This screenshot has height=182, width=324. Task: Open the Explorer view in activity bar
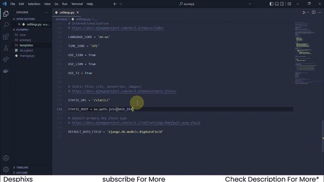(x=6, y=14)
